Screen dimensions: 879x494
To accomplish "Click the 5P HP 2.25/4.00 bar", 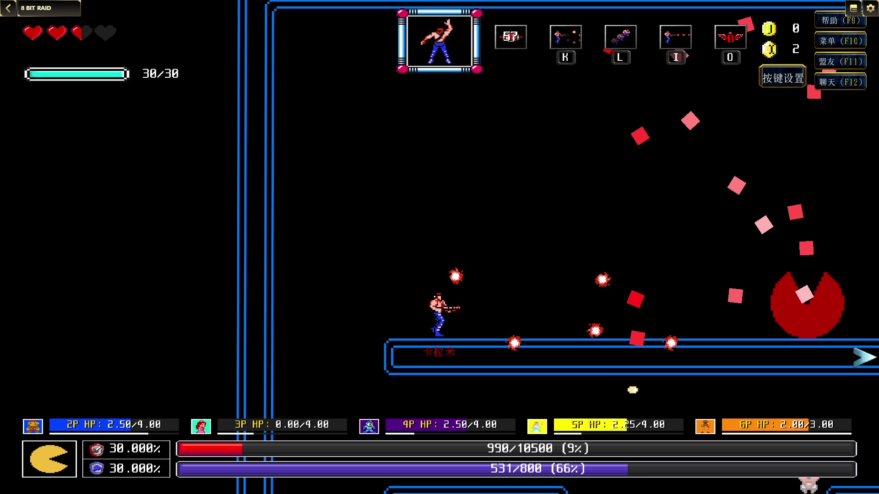I will (619, 425).
